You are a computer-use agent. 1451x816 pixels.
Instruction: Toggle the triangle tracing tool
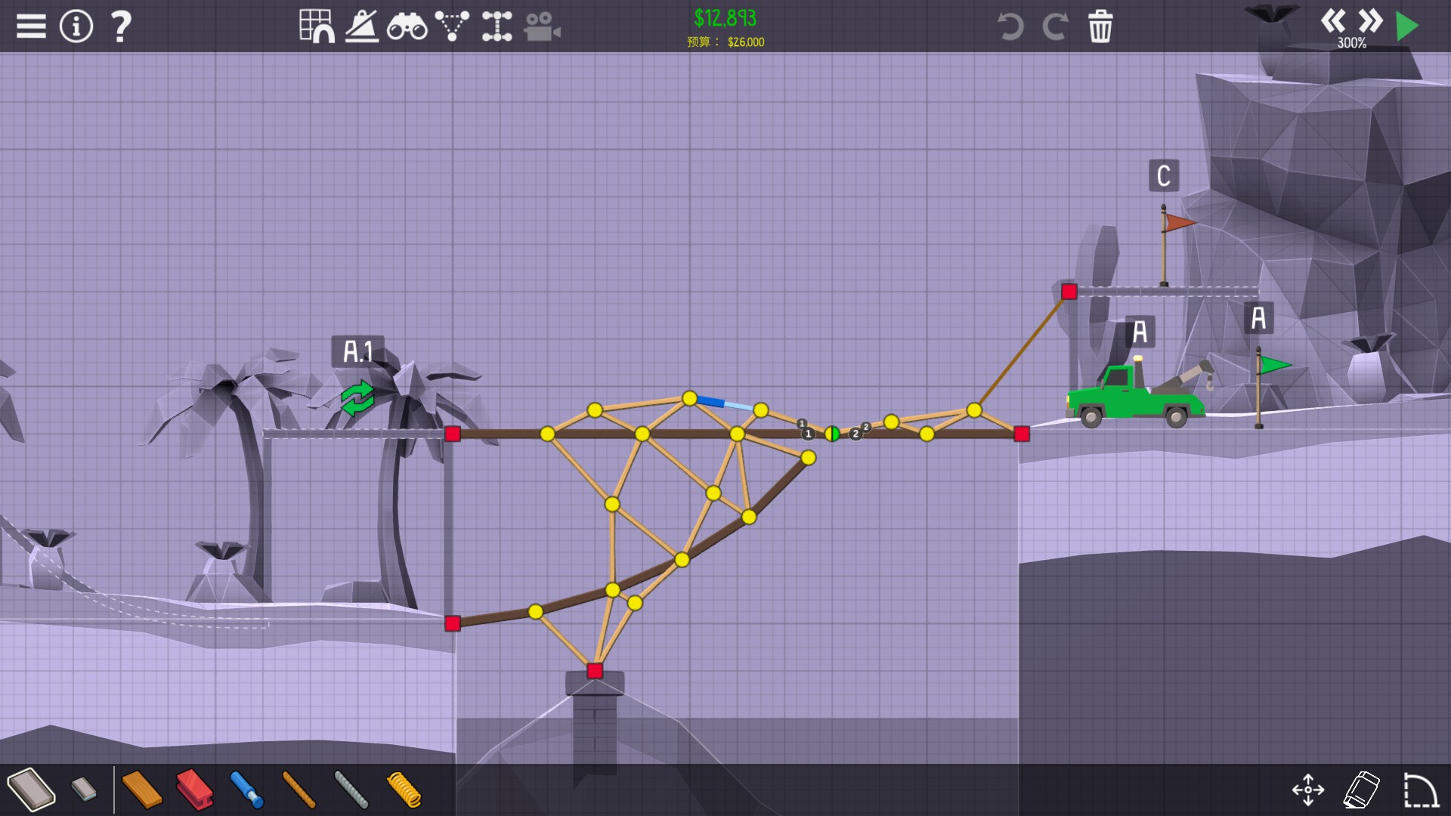point(452,26)
